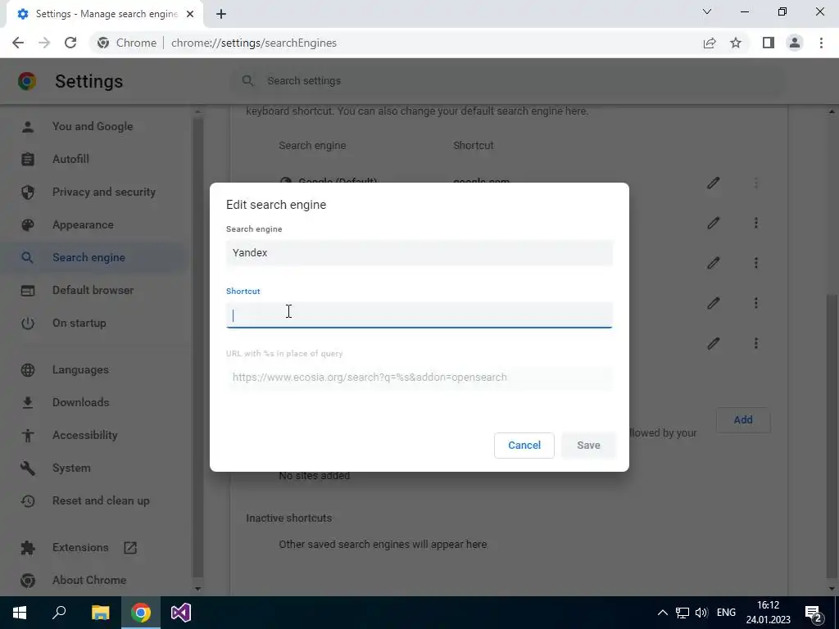Screen dimensions: 839x629
Task: Edit the Google (Default) search engine pencil
Action: click(x=713, y=183)
